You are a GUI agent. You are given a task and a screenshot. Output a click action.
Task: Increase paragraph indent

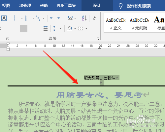(60, 18)
